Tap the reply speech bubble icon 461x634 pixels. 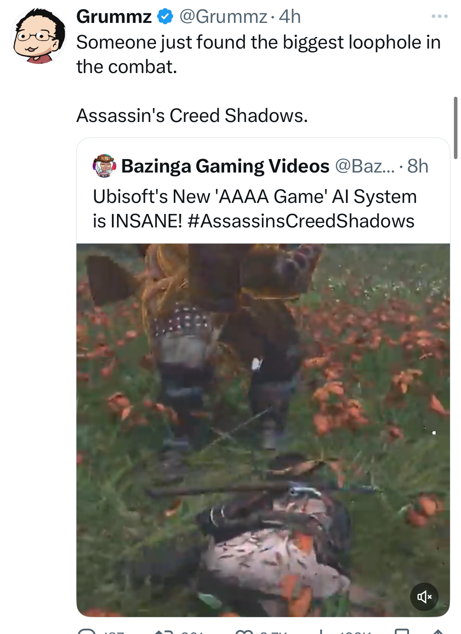pos(87,631)
